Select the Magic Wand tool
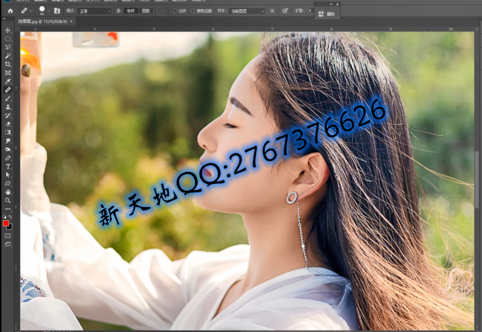 pos(8,56)
